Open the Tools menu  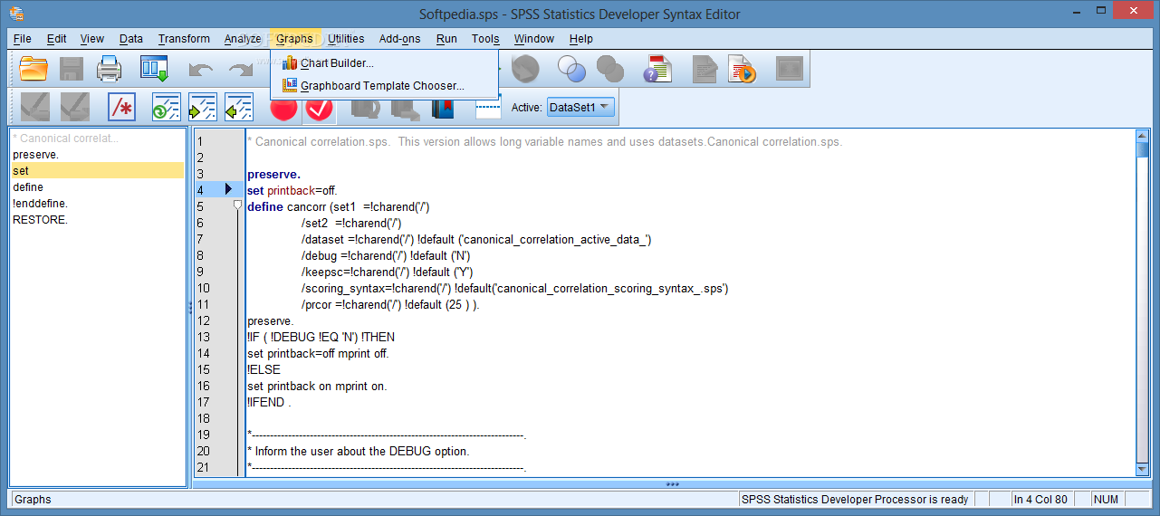485,39
